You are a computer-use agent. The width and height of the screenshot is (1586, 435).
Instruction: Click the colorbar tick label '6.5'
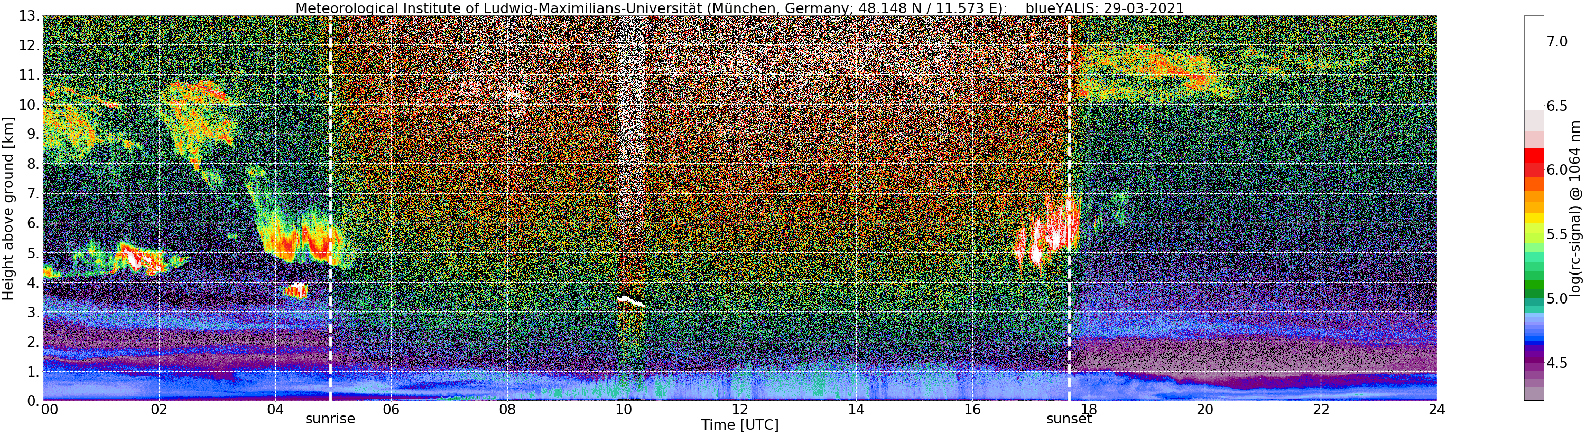coord(1557,106)
